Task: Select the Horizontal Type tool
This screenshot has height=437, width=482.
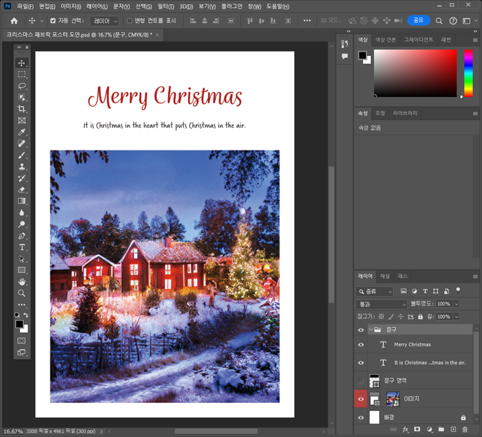Action: click(x=22, y=247)
